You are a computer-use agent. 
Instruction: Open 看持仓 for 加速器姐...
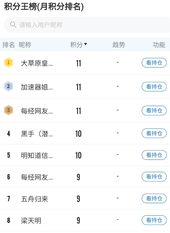click(154, 87)
